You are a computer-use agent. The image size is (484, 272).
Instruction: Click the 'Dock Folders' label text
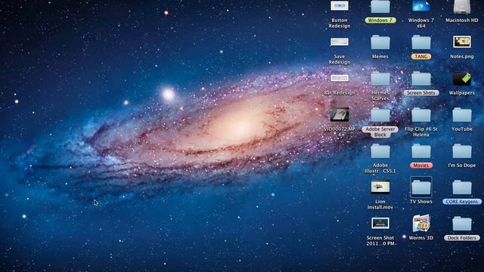(x=462, y=238)
